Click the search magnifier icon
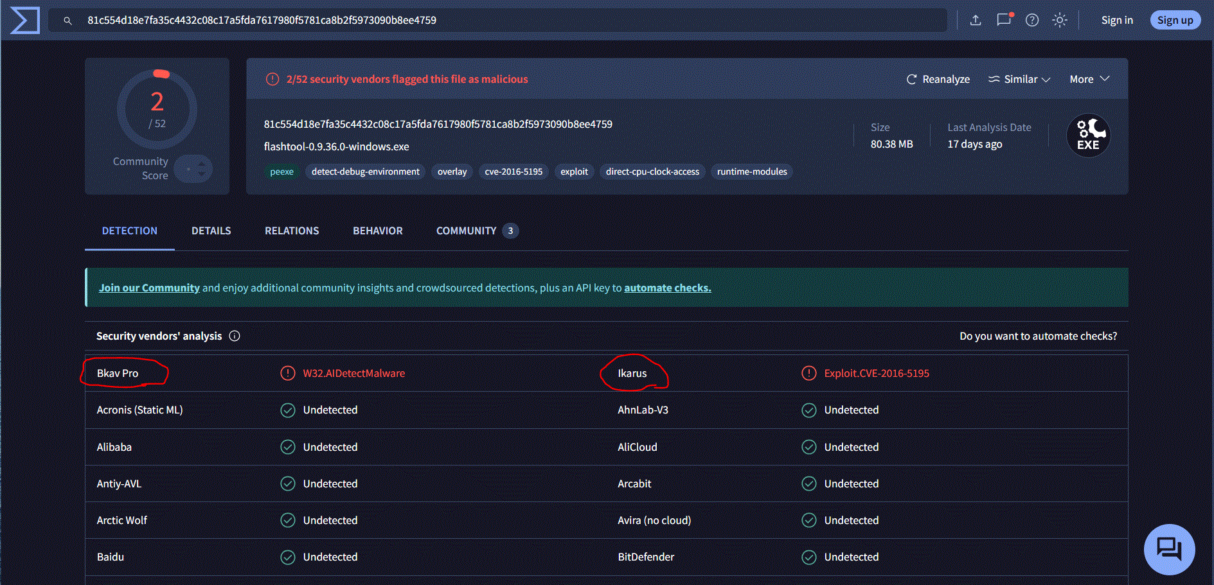 tap(67, 20)
